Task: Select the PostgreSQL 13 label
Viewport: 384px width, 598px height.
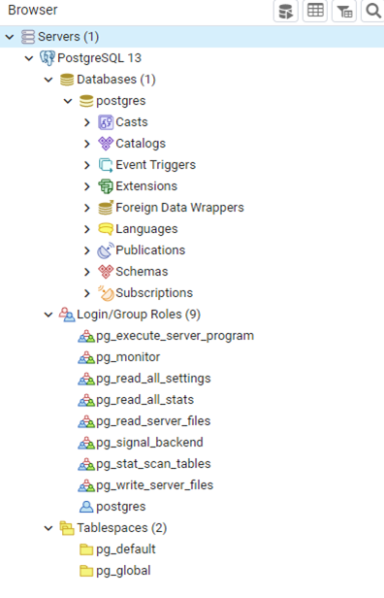Action: [x=100, y=58]
